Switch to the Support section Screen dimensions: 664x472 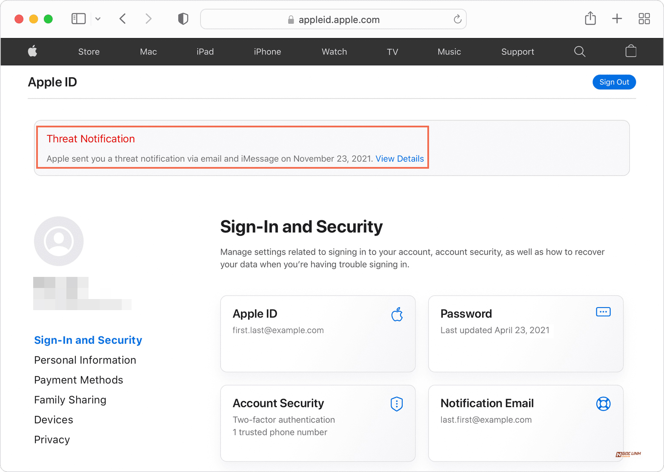(x=518, y=52)
